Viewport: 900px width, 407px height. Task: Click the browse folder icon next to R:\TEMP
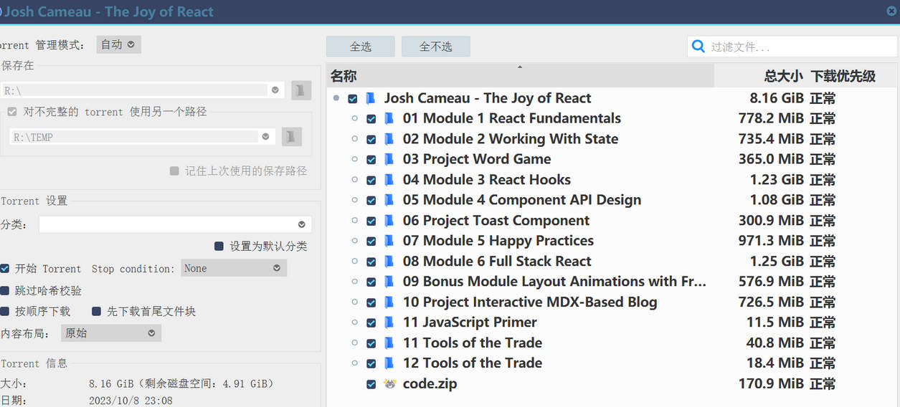tap(291, 137)
